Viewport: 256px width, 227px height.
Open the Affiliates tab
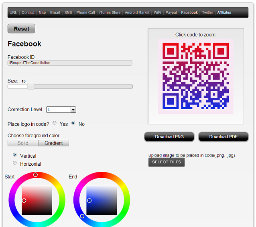(x=224, y=12)
